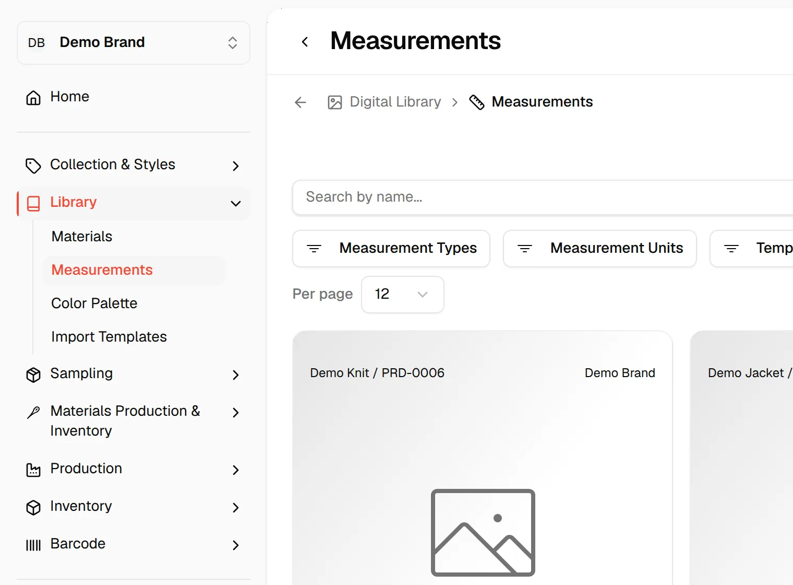Go to Home in the sidebar
Viewport: 793px width, 585px height.
click(x=70, y=97)
